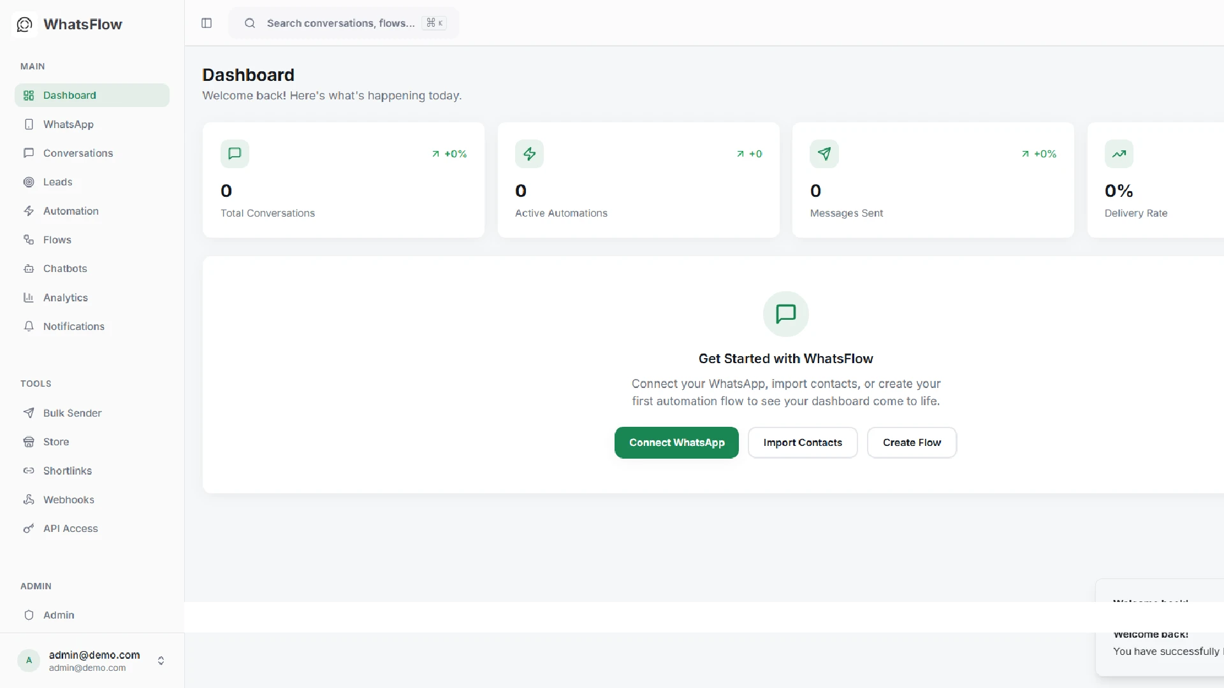The width and height of the screenshot is (1224, 688).
Task: Click the Messages Sent card send icon
Action: [824, 154]
